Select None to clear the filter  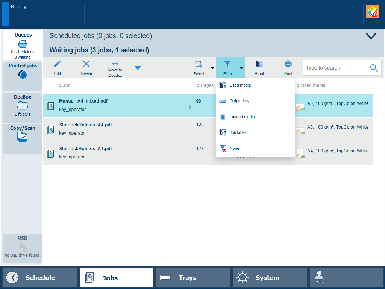pyautogui.click(x=234, y=148)
